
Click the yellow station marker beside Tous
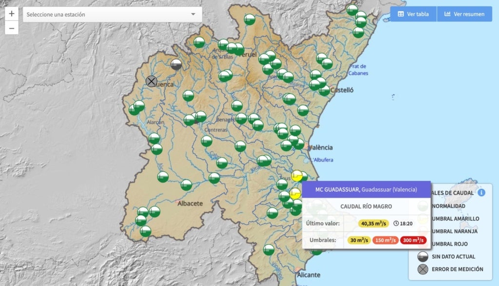[x=297, y=176]
